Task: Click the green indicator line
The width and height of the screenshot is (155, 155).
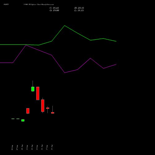Action: coord(64,26)
